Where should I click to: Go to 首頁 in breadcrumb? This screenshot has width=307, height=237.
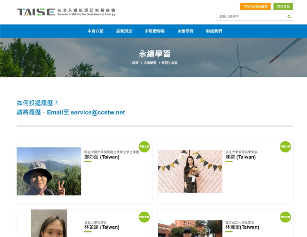point(135,63)
